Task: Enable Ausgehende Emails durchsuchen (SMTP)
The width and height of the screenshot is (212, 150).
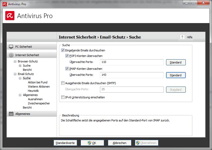Action: tap(63, 83)
